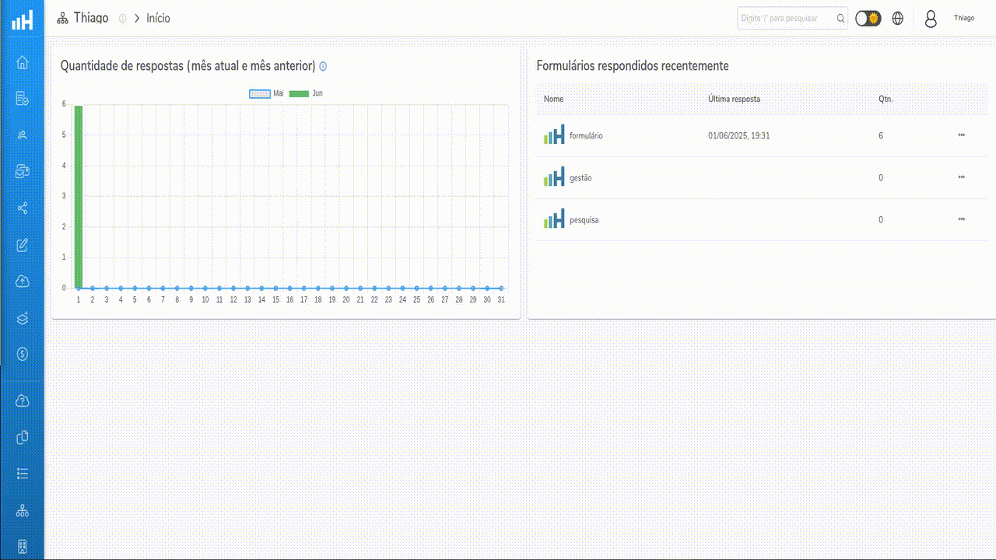The width and height of the screenshot is (996, 560).
Task: Open the edit pencil sidebar icon
Action: pyautogui.click(x=23, y=245)
